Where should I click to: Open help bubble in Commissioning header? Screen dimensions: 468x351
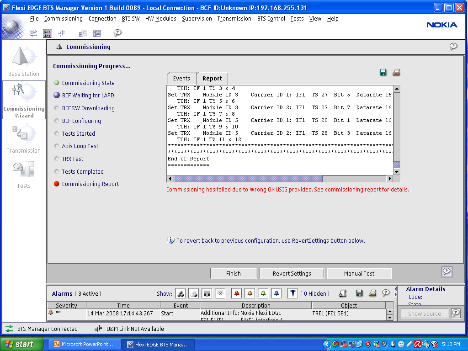[x=453, y=47]
